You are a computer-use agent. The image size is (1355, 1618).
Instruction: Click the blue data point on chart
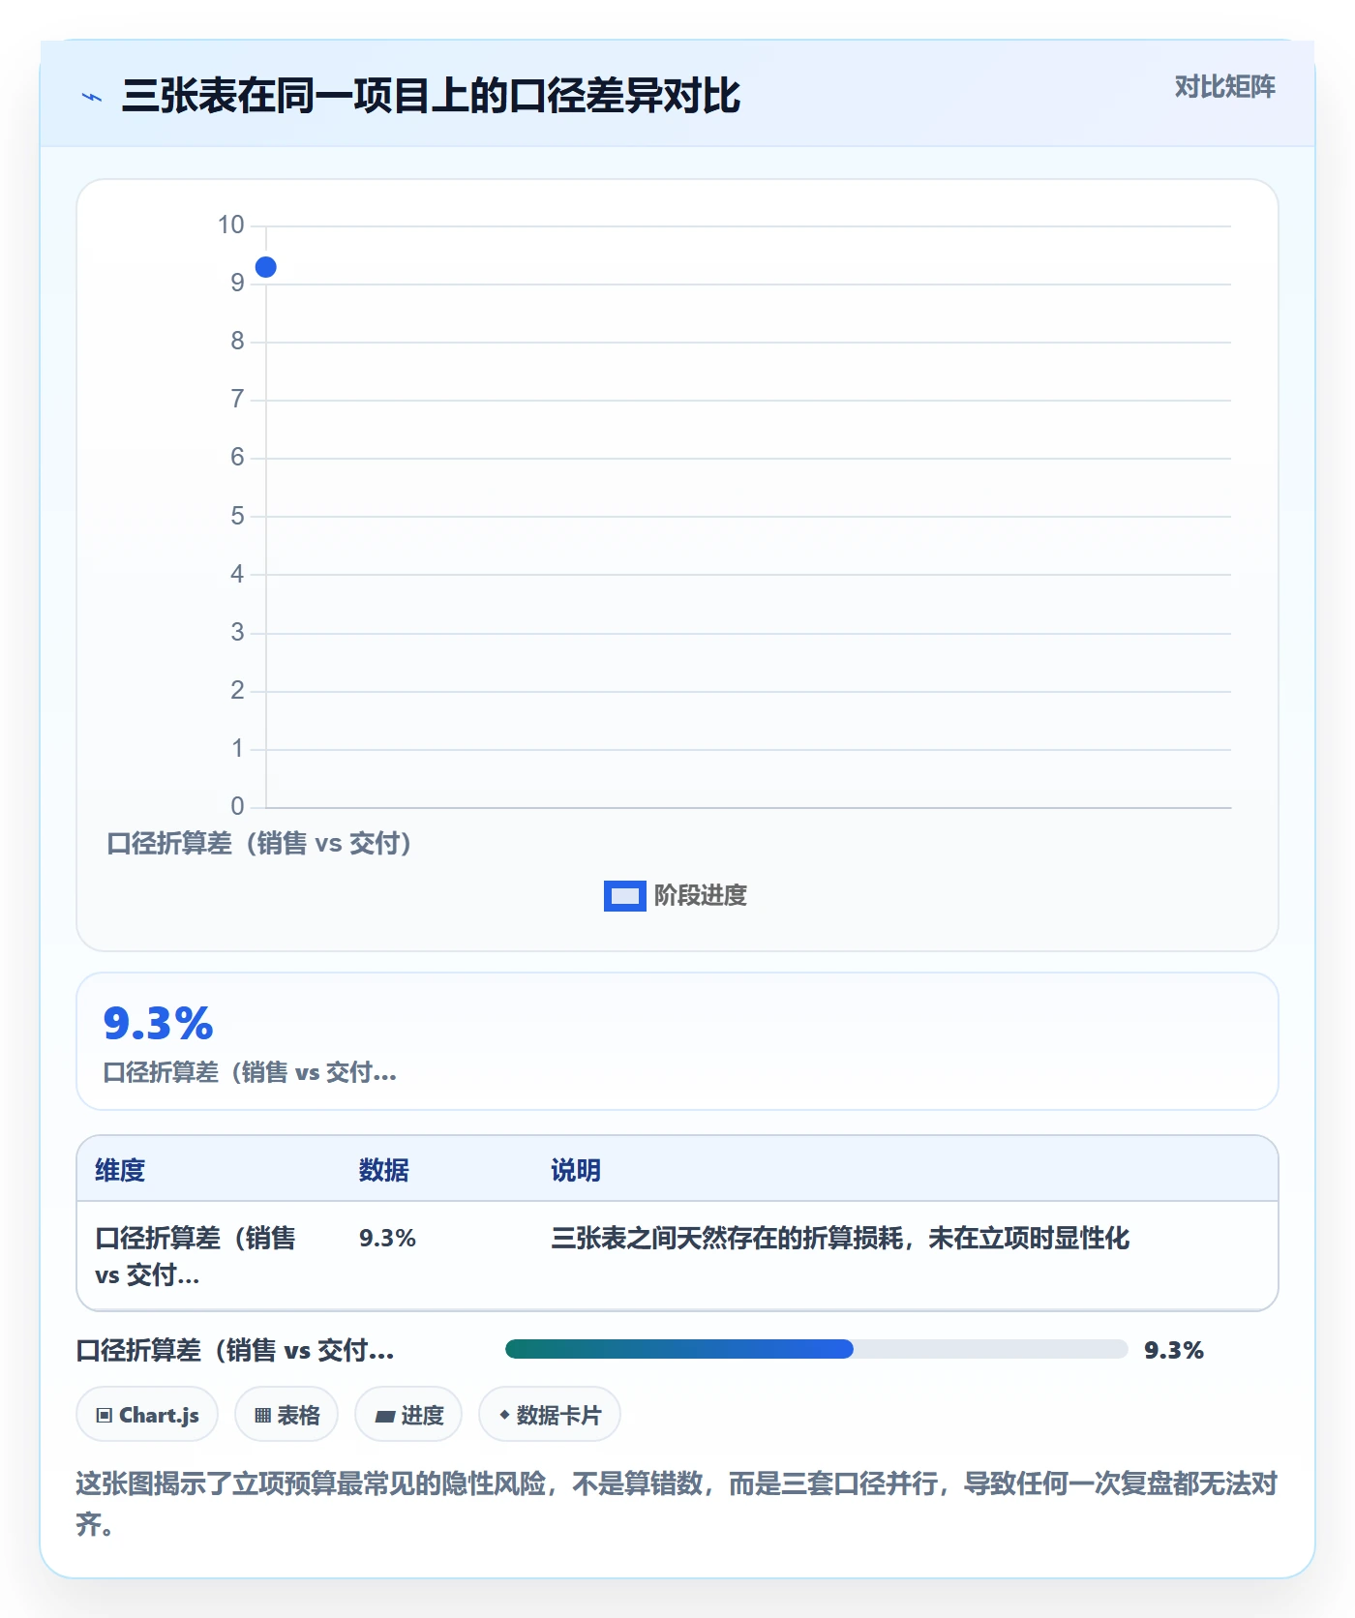(x=265, y=267)
